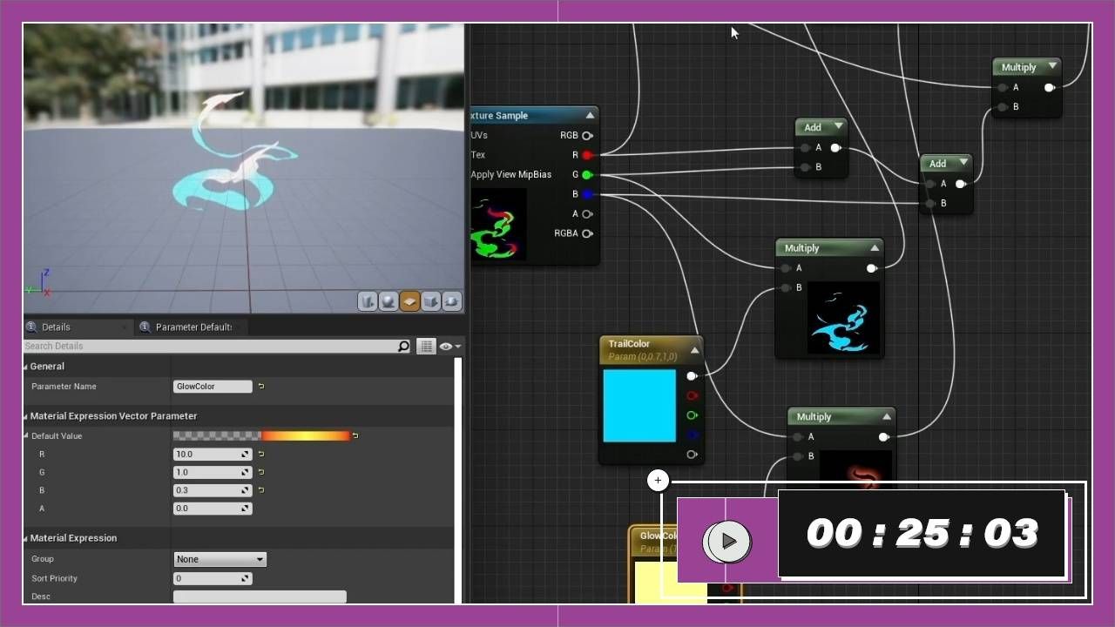Click B input of the preview-less Multiply node
1115x627 pixels.
coord(1003,107)
